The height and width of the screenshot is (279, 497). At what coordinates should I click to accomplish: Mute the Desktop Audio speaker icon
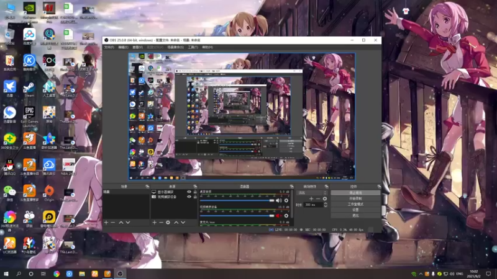click(278, 200)
